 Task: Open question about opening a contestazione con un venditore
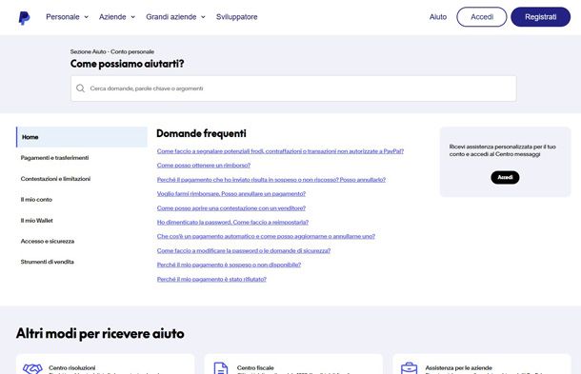231,208
